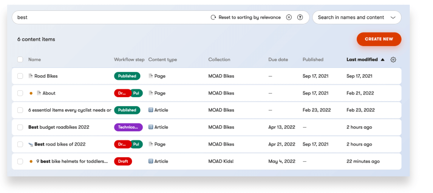The image size is (433, 193).
Task: Sort by the Name column header
Action: (x=35, y=59)
